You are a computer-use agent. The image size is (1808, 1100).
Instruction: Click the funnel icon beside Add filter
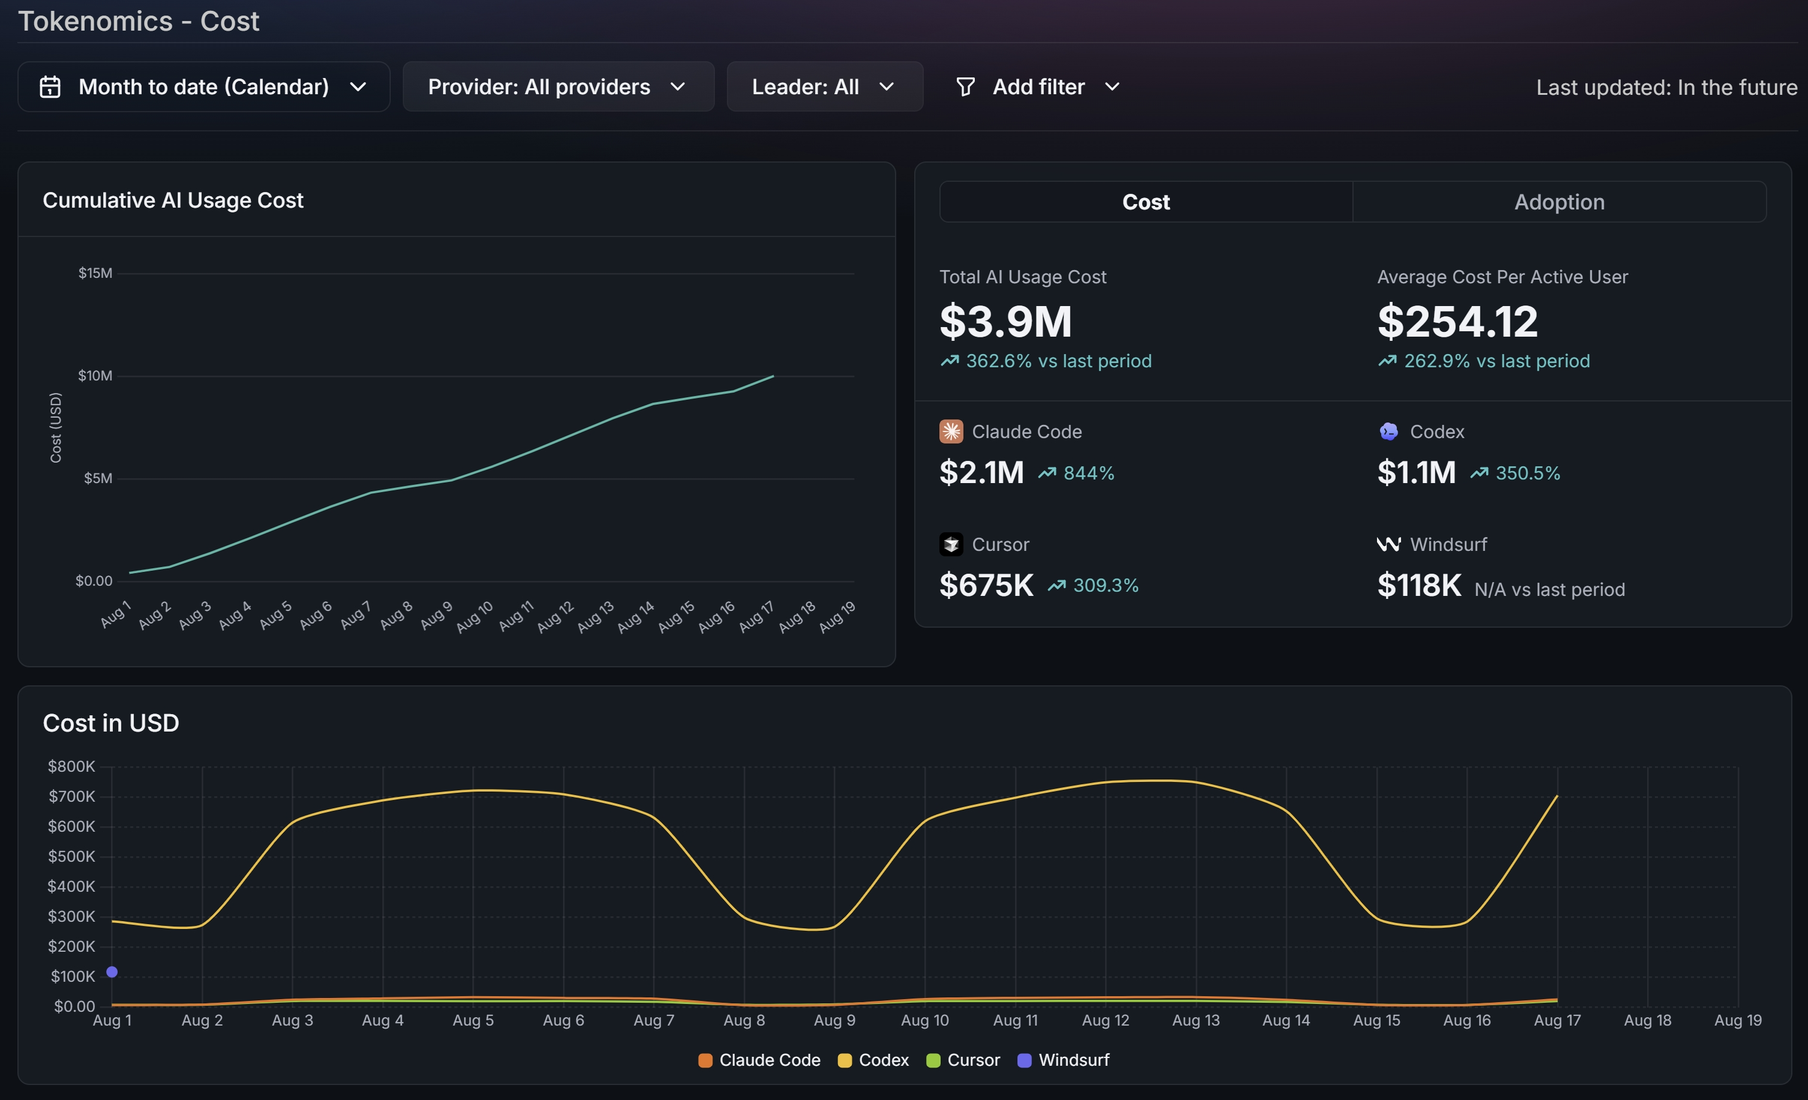(966, 86)
